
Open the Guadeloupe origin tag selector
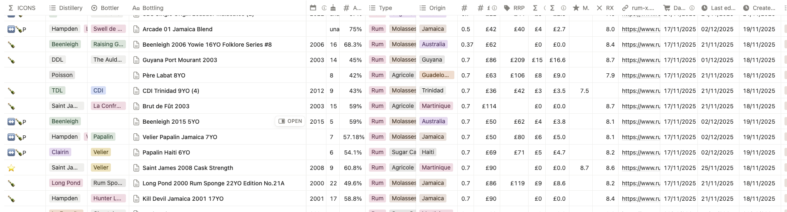[x=435, y=75]
